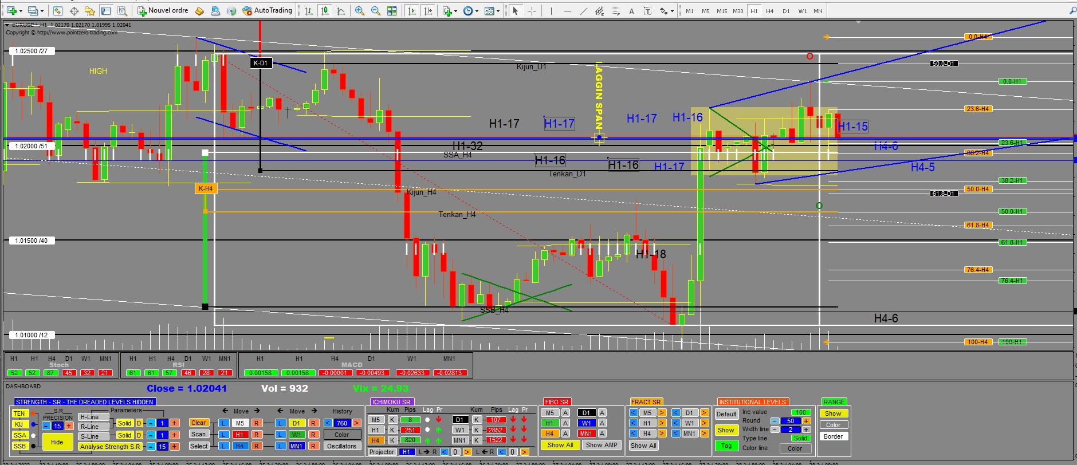Expand the periodicity clock dropdown arrow
Image resolution: width=1077 pixels, height=465 pixels.
[x=477, y=11]
